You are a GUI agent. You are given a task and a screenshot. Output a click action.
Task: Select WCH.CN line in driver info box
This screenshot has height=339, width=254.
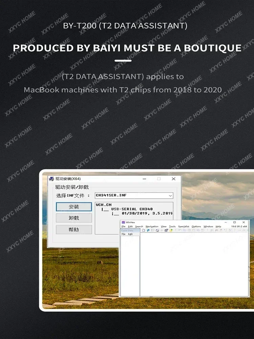click(104, 204)
